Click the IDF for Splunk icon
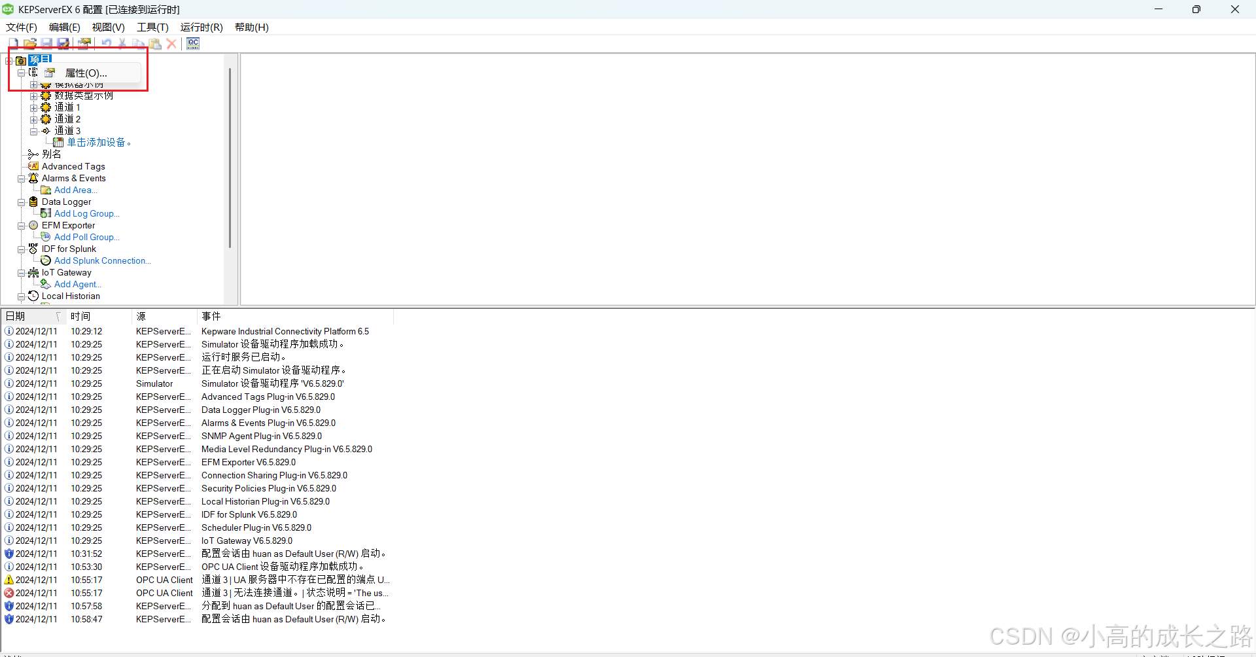Viewport: 1256px width, 657px height. [x=33, y=249]
